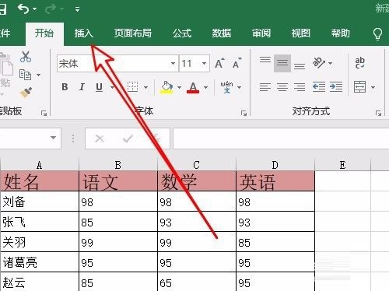Select column E header
This screenshot has width=389, height=291.
tap(342, 164)
